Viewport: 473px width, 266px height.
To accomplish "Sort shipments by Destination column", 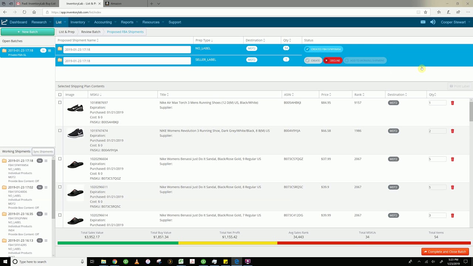I will coord(255,40).
